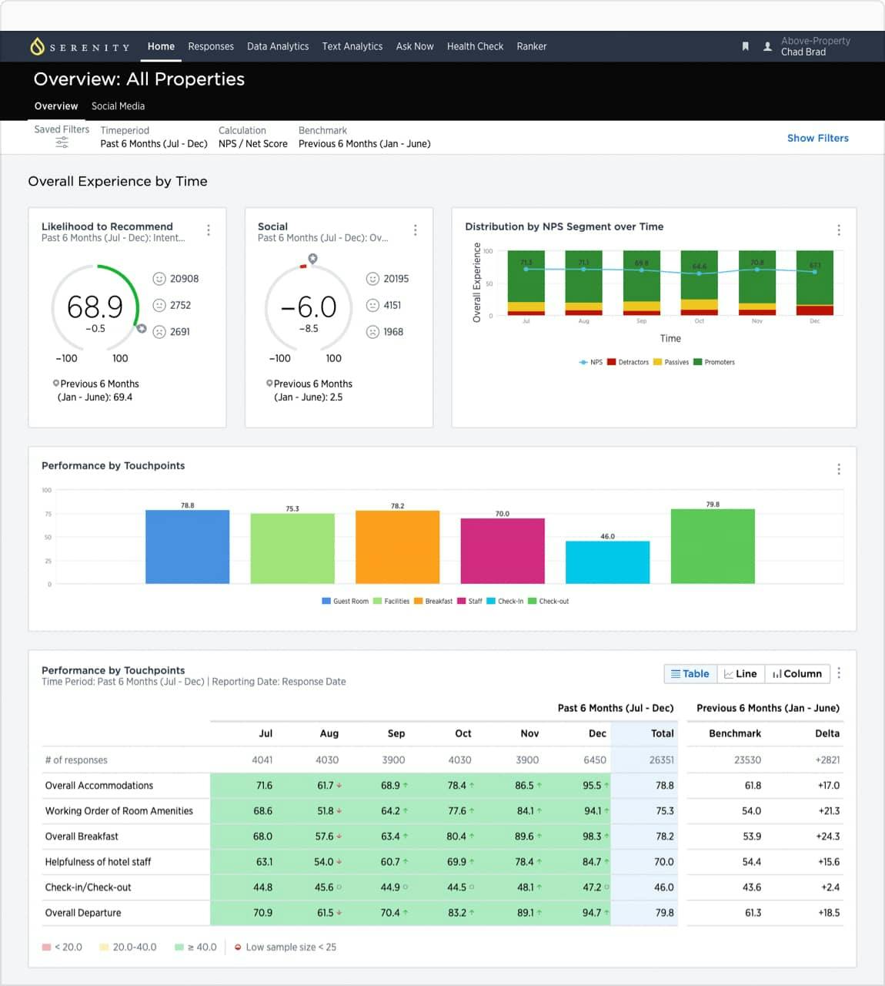Switch table view to Line
The height and width of the screenshot is (986, 885).
coord(740,674)
